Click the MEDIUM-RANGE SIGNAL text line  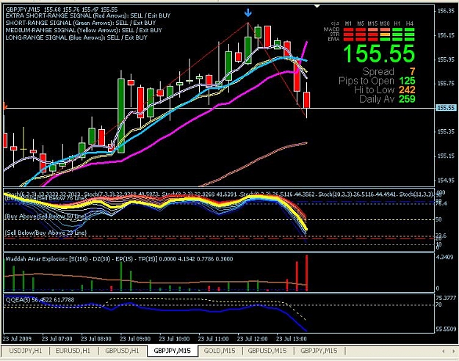84,30
